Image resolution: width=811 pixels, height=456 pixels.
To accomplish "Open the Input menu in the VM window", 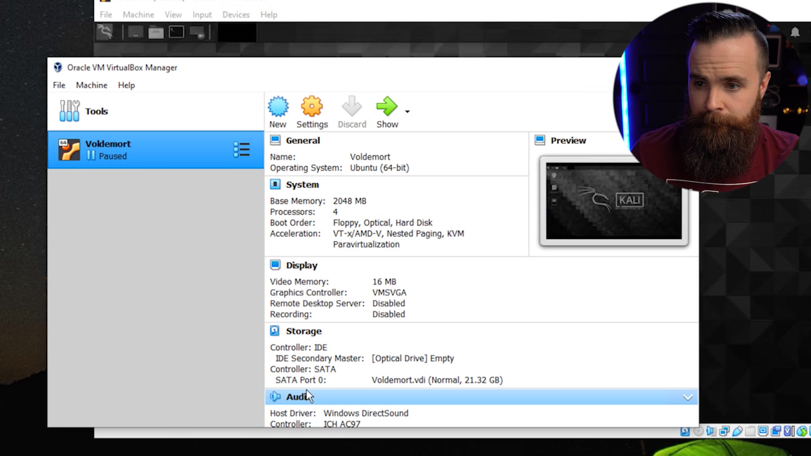I will 202,15.
